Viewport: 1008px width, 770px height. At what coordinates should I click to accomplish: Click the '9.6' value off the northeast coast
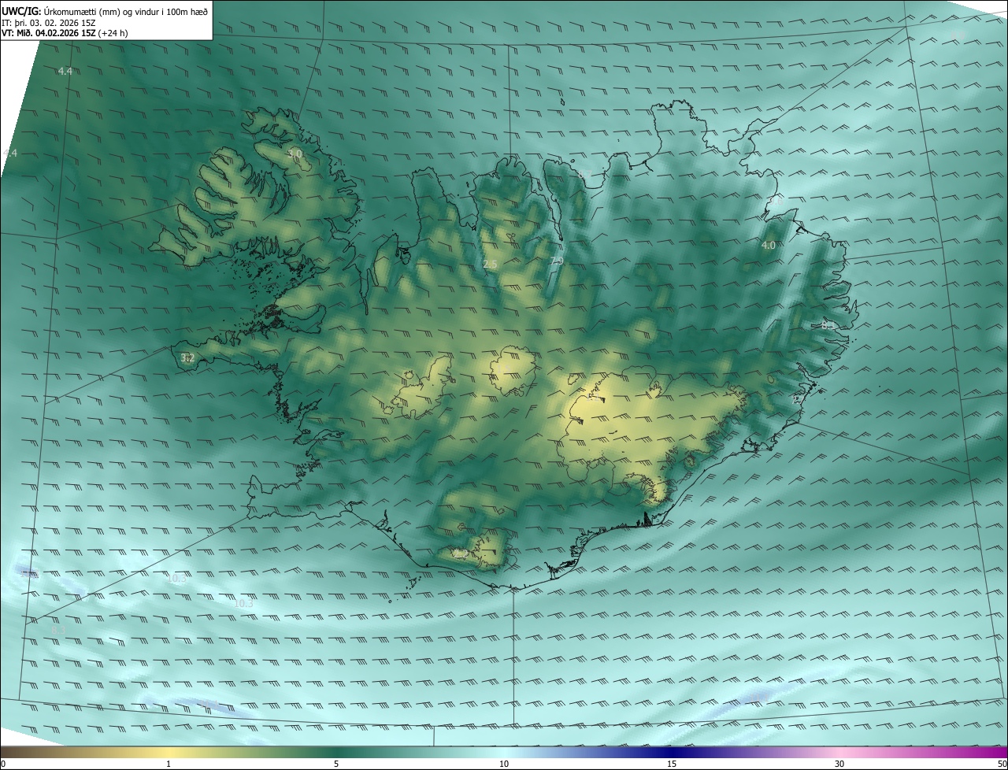click(x=775, y=201)
